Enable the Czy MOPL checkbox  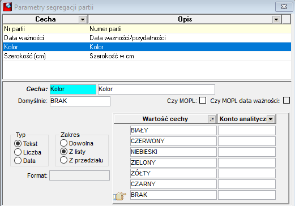(x=203, y=100)
